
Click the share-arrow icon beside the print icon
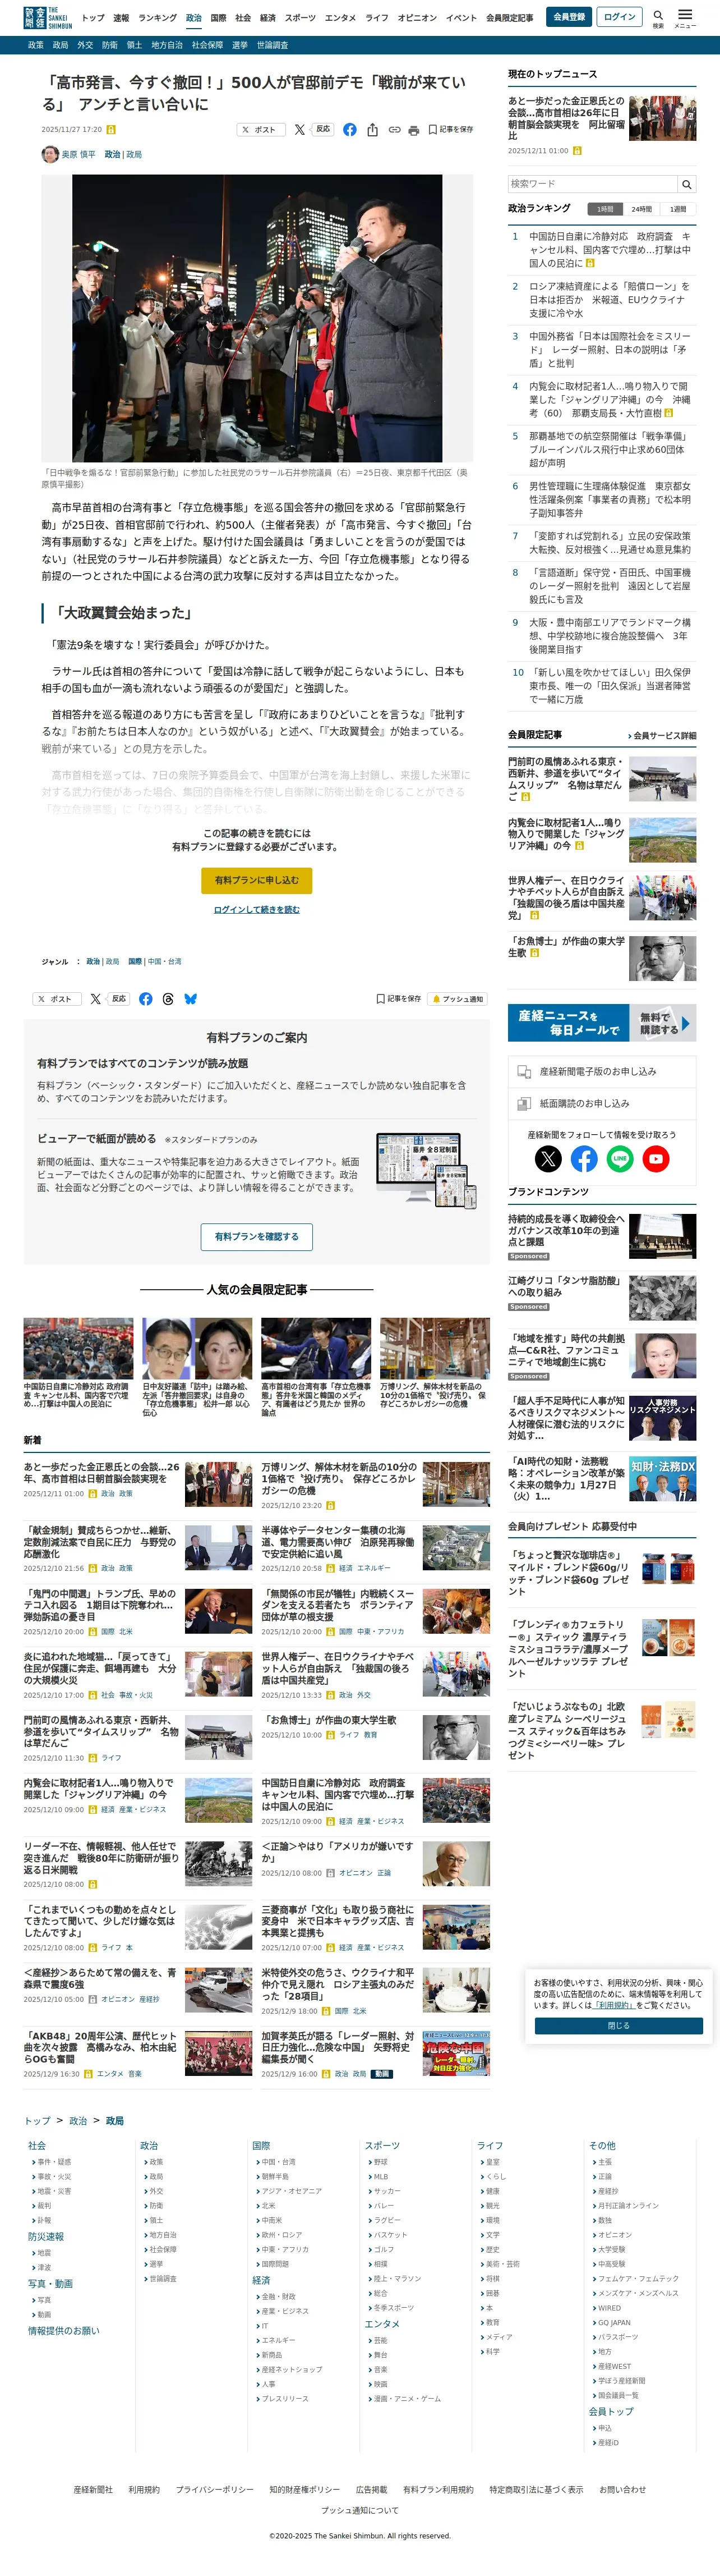point(372,130)
